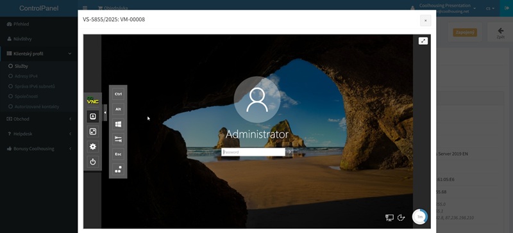Click the dialog title VS-5855/2025: VM-00008
Viewport: 513px width, 233px height.
(114, 20)
